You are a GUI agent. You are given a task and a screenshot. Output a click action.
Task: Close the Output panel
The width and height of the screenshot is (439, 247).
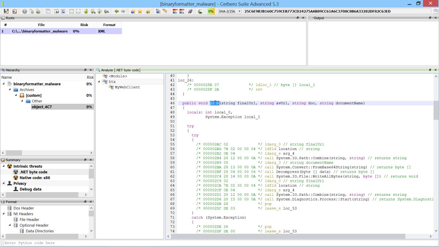[x=435, y=18]
